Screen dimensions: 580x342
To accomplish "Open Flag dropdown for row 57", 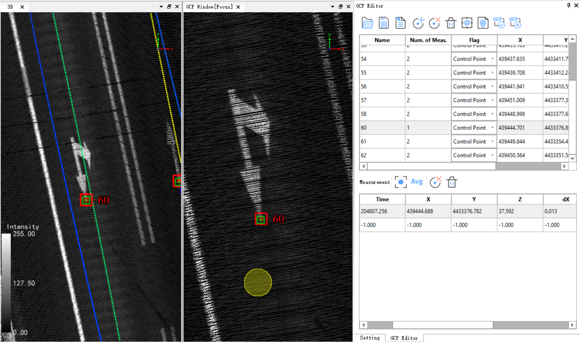I will click(x=492, y=100).
